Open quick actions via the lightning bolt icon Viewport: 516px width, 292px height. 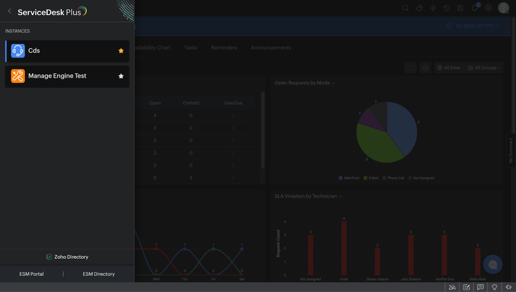coord(433,8)
